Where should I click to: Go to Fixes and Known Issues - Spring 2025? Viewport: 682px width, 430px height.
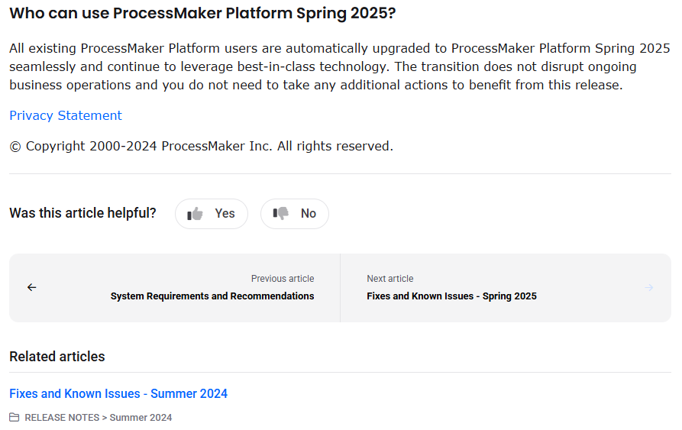tap(451, 296)
